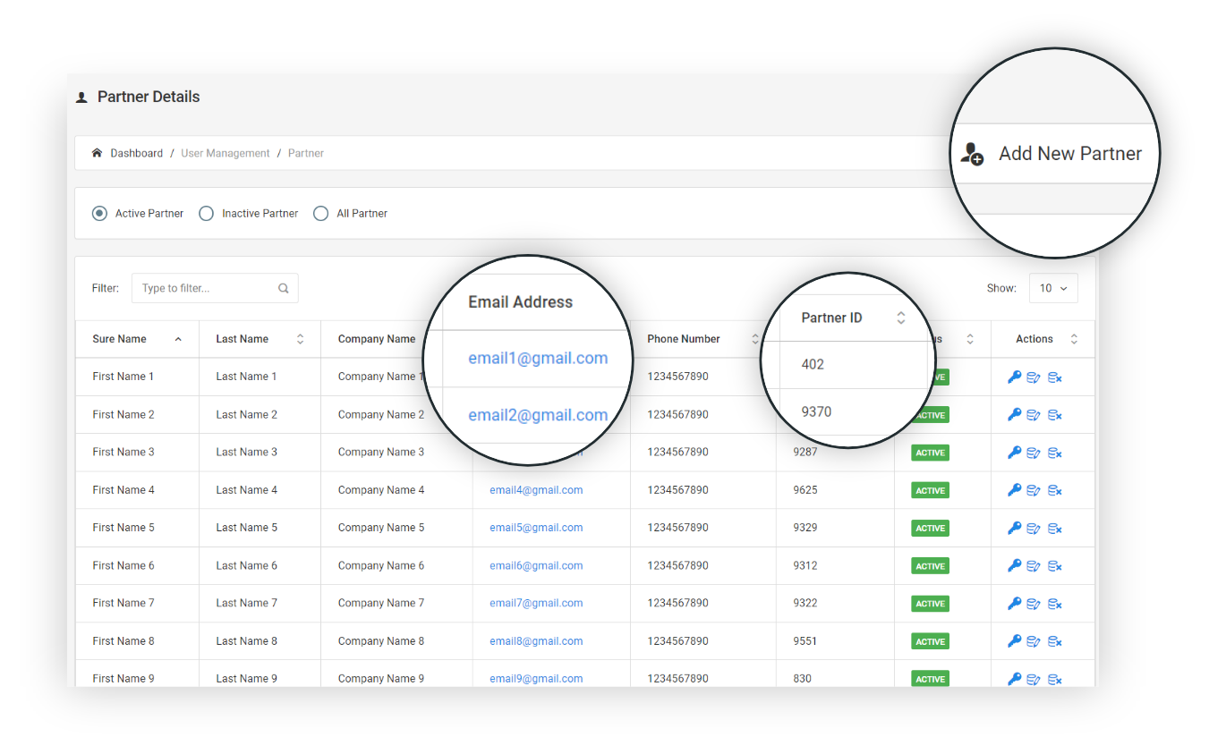Go to Dashboard in breadcrumb
Screen dimensions: 1209x754
(x=136, y=154)
